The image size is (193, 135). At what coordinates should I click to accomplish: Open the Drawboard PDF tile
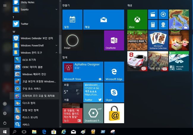click(93, 113)
